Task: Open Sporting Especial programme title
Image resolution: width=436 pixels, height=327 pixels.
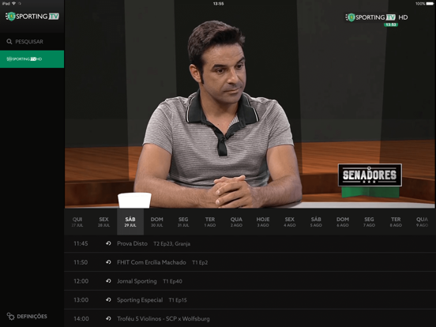Action: pos(140,300)
